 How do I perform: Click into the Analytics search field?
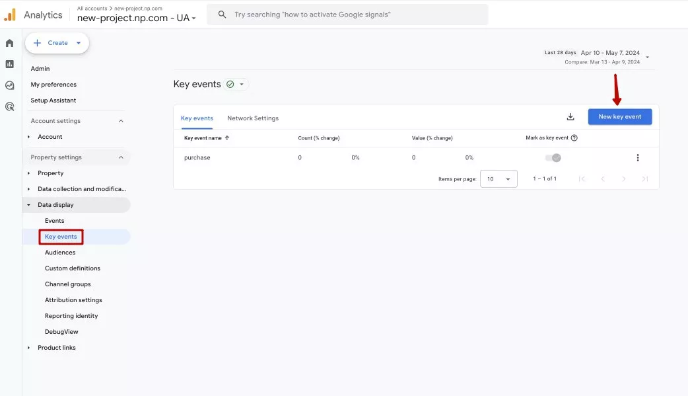(x=347, y=15)
